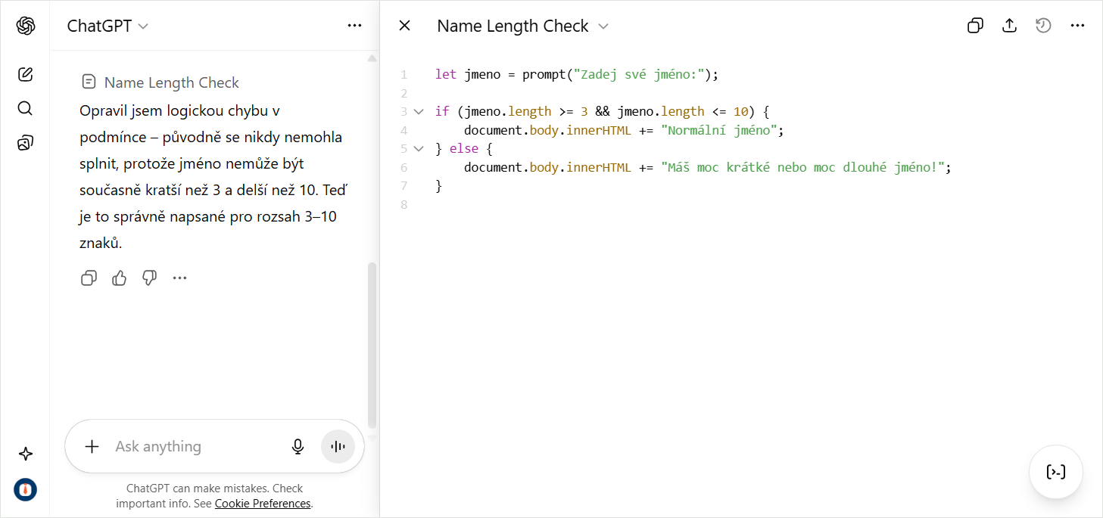Open the conversation options menu
This screenshot has height=518, width=1103.
pyautogui.click(x=354, y=25)
